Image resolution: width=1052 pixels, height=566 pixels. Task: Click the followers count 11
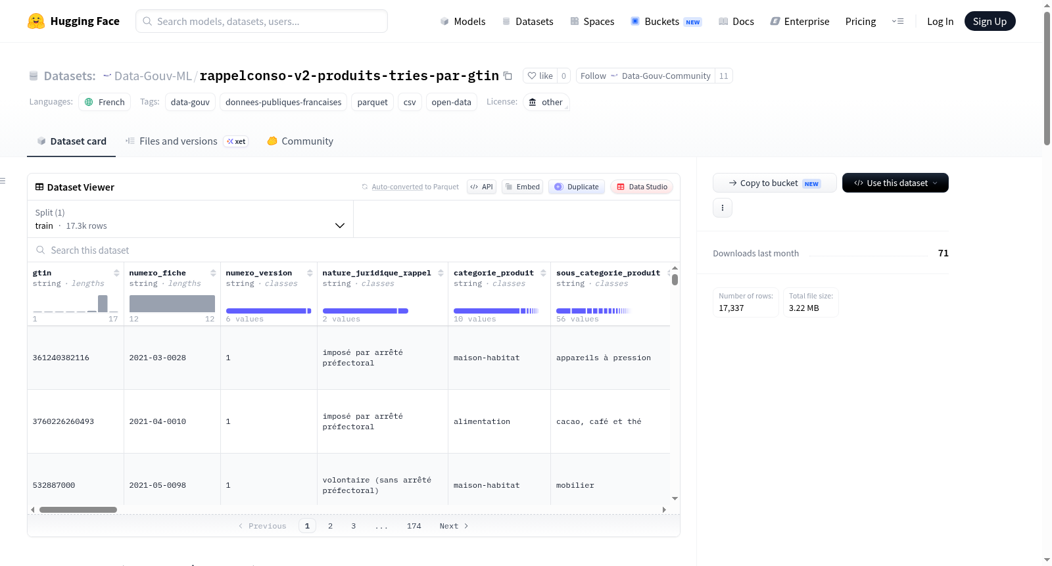[x=723, y=76]
